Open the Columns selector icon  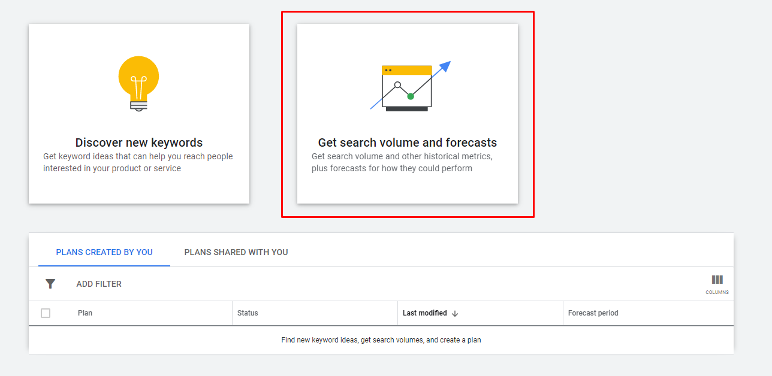(x=717, y=283)
